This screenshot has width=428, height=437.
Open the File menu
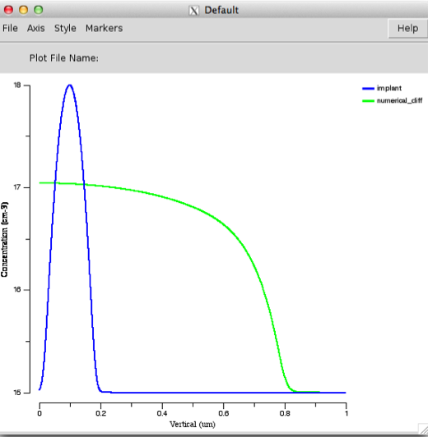pos(10,28)
